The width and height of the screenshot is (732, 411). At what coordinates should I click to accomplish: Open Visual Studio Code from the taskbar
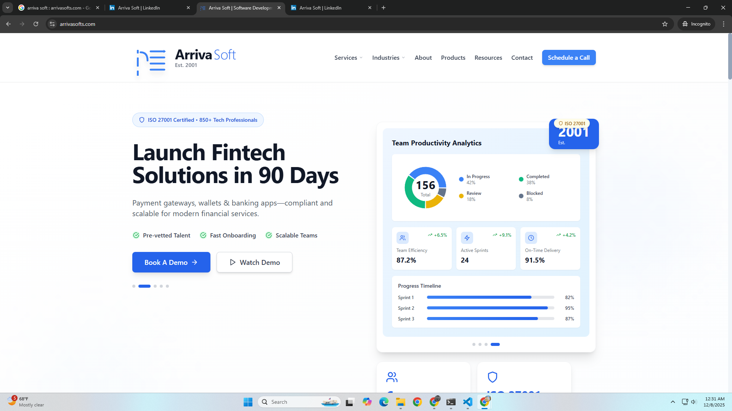(468, 402)
